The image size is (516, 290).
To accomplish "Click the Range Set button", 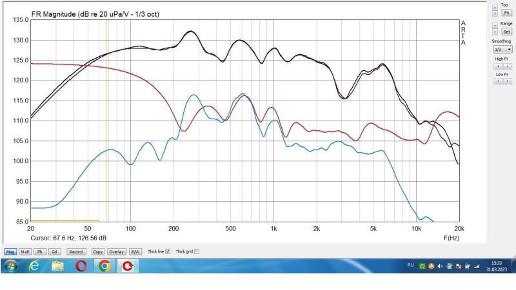I will click(x=506, y=32).
